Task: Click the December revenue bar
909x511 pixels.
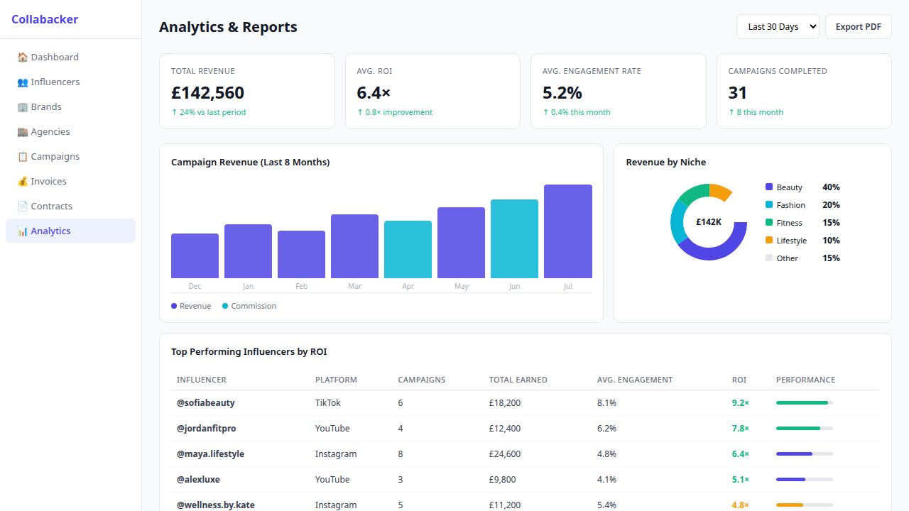Action: pos(195,255)
